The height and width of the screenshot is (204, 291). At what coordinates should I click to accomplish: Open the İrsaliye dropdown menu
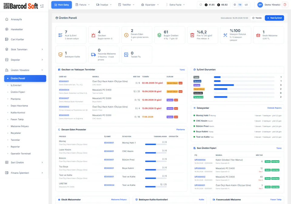(104, 5)
